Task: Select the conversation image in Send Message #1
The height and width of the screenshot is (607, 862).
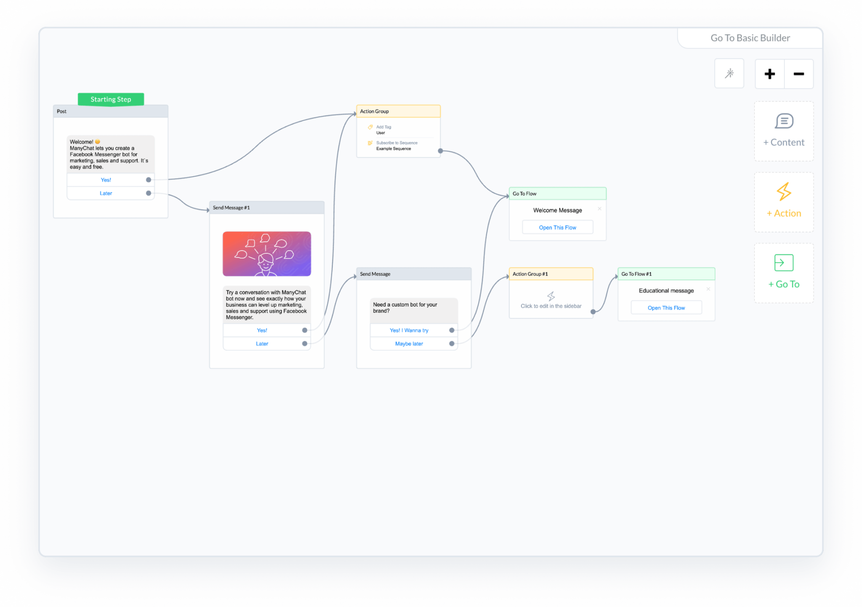Action: tap(266, 254)
